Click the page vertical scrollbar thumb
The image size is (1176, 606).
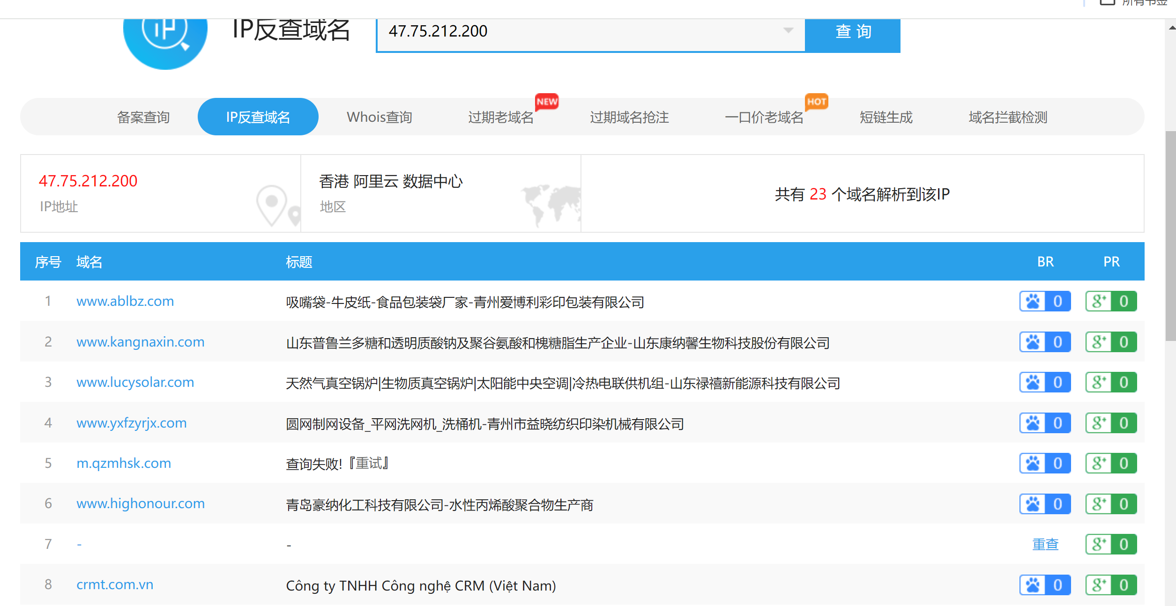pos(1170,236)
